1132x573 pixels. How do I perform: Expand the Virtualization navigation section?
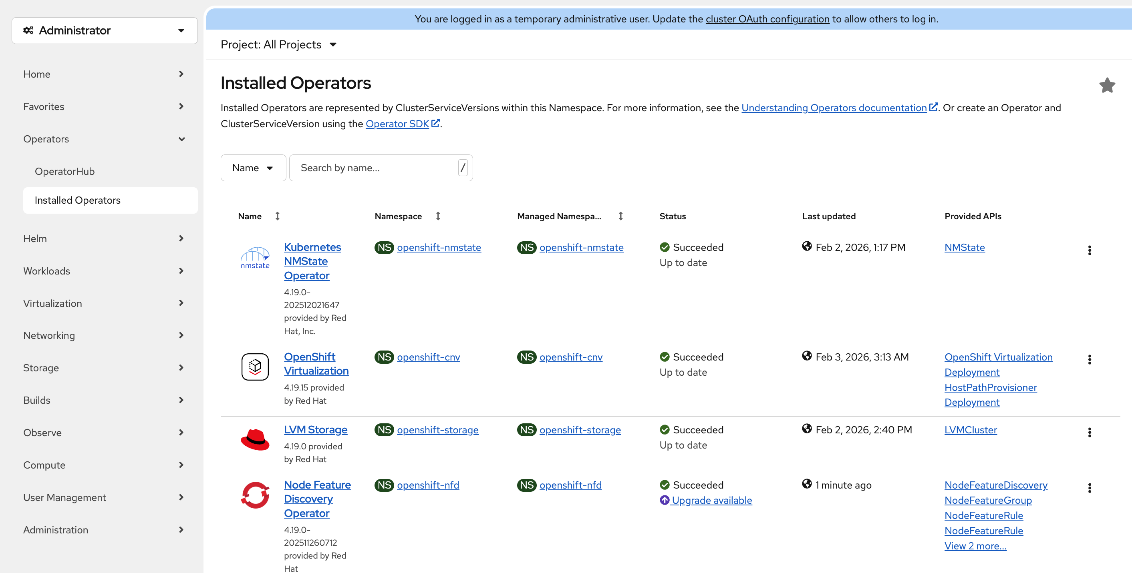105,303
